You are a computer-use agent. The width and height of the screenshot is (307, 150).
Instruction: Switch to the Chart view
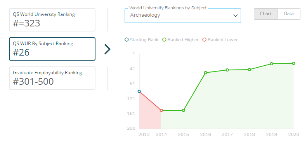click(266, 14)
